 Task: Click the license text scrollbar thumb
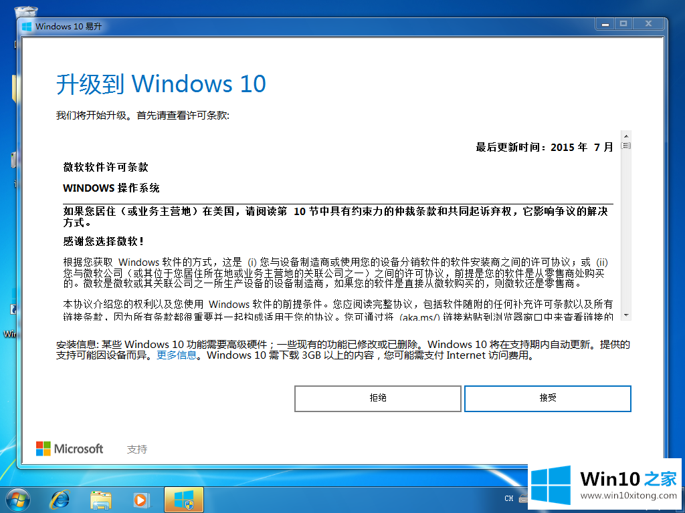click(626, 145)
